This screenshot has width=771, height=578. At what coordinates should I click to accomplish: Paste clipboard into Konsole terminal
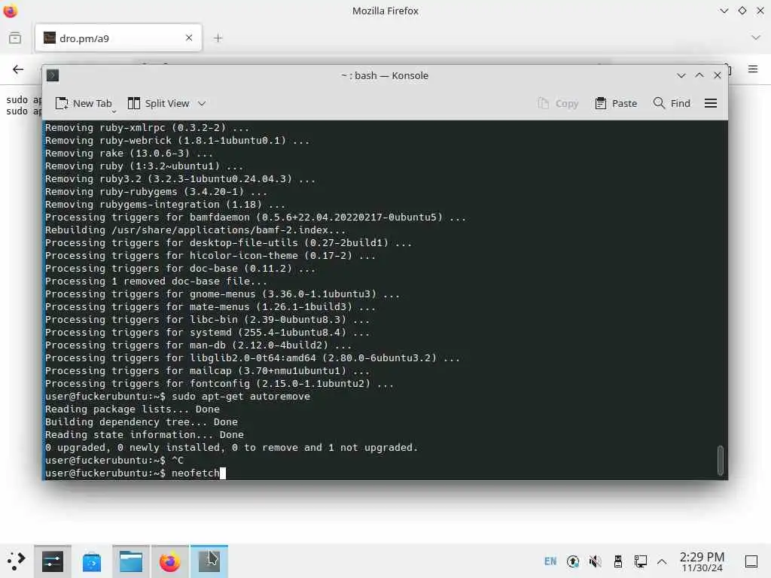(616, 103)
